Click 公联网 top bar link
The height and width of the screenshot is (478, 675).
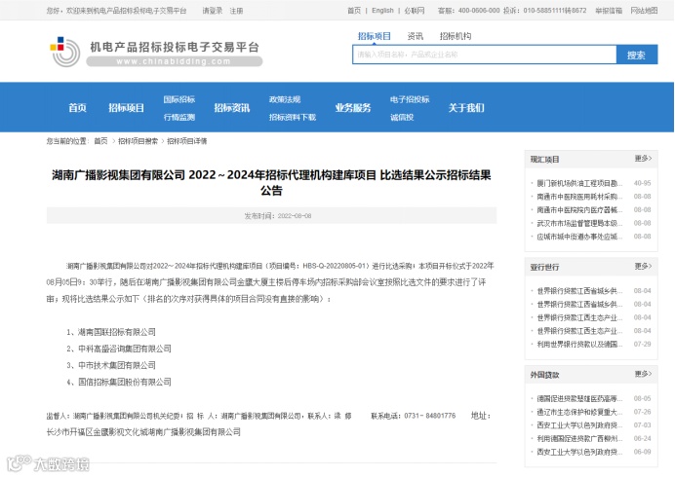415,11
